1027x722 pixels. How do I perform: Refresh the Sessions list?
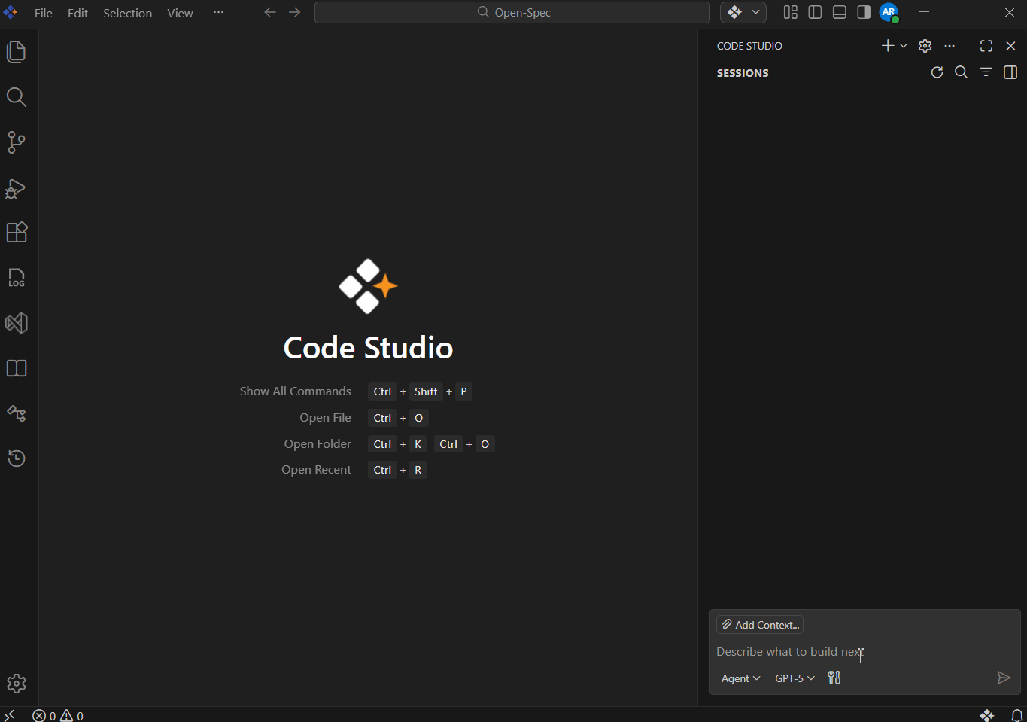click(937, 72)
